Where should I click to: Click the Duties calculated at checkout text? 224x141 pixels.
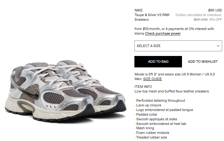199,15
